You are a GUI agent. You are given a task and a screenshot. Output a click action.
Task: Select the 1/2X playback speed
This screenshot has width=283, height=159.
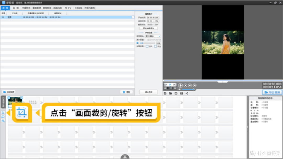point(166,84)
